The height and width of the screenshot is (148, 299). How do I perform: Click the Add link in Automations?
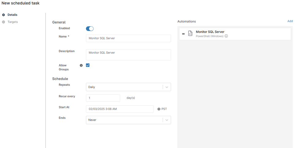click(290, 21)
